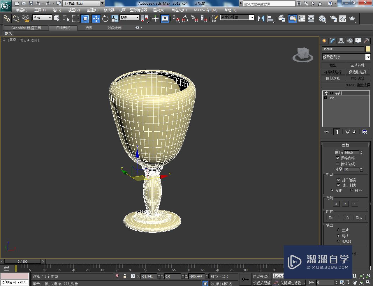Switch to Create command panel tab
The height and width of the screenshot is (286, 373).
[x=324, y=41]
